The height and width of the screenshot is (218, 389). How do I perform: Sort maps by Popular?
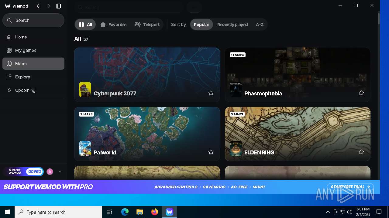pyautogui.click(x=201, y=25)
